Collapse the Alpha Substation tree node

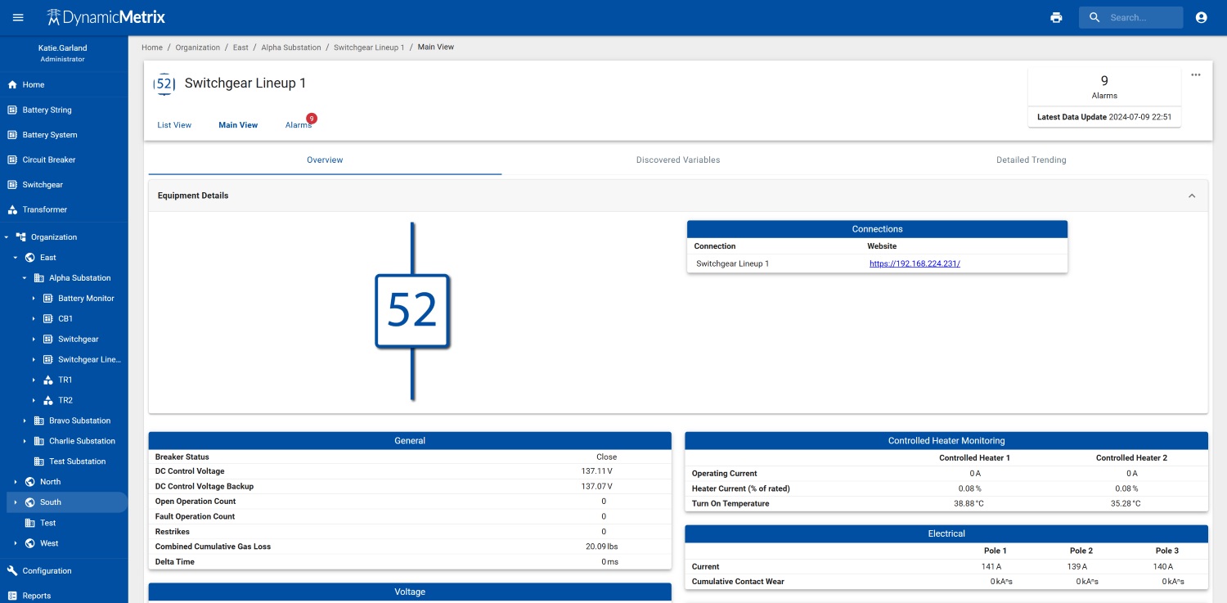(x=25, y=278)
